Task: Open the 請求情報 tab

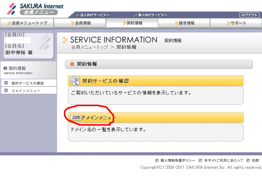Action: pos(184,23)
